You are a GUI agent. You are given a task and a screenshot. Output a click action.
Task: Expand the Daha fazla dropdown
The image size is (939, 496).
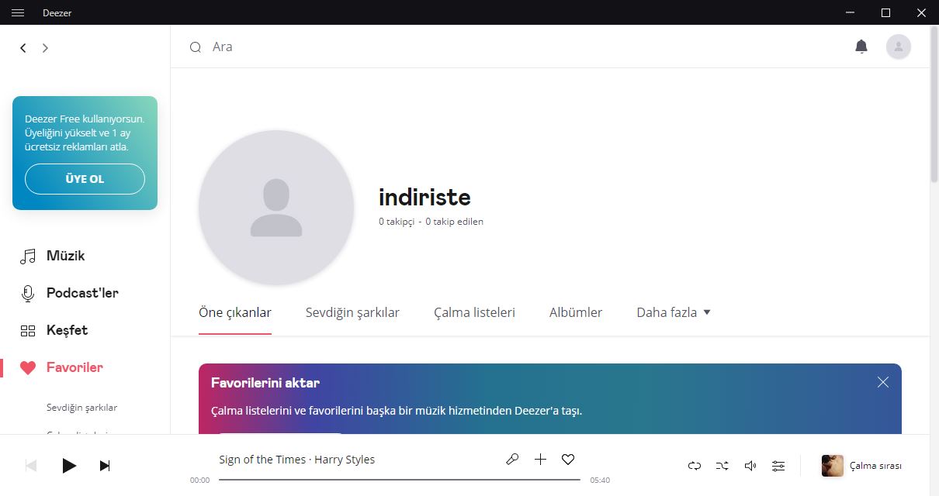[674, 313]
